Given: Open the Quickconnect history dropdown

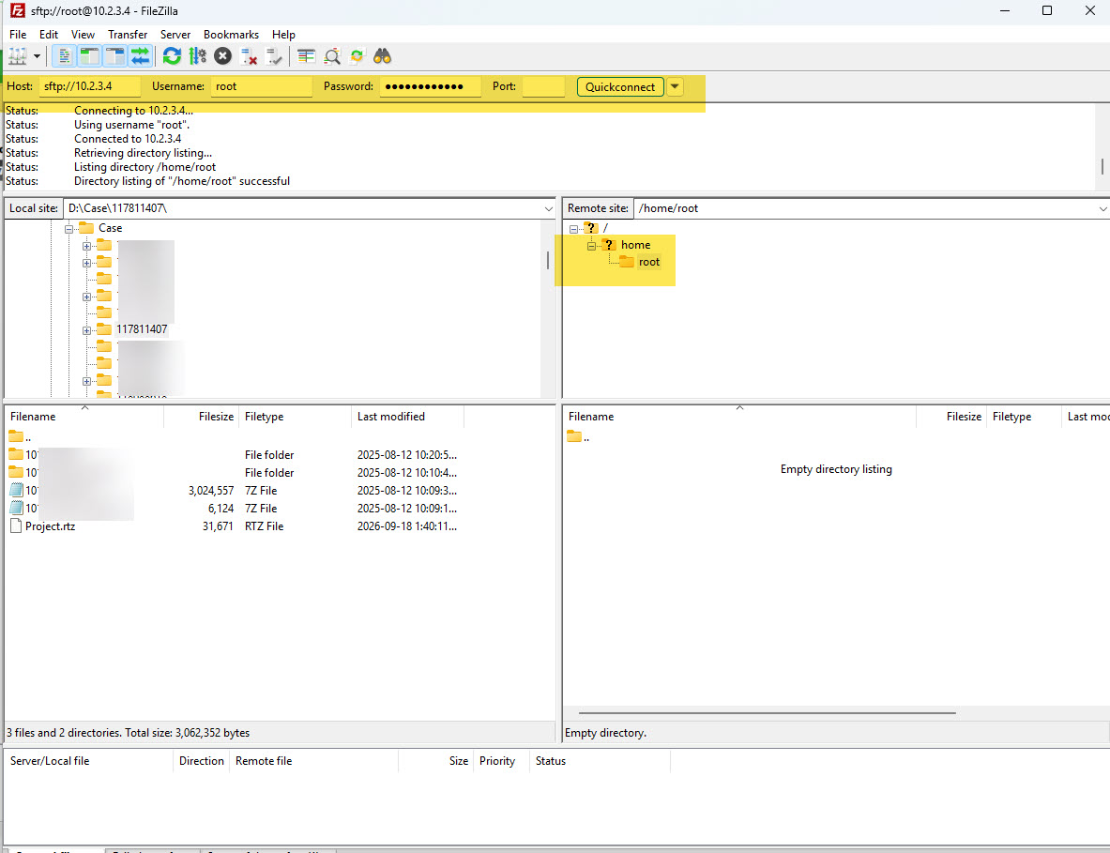Looking at the screenshot, I should coord(675,86).
